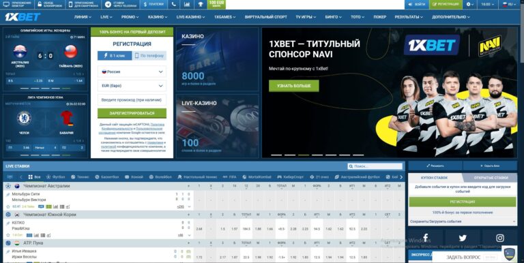Select the Все sports filter tab
Screen dimensions: 524x263
(x=34, y=177)
